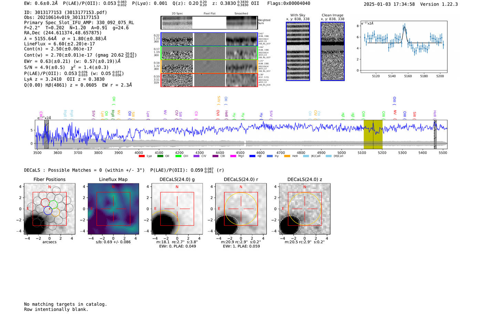Viewport: 482px width, 328px height.
Task: Click the red Lyα legend swatch
Action: click(x=142, y=156)
